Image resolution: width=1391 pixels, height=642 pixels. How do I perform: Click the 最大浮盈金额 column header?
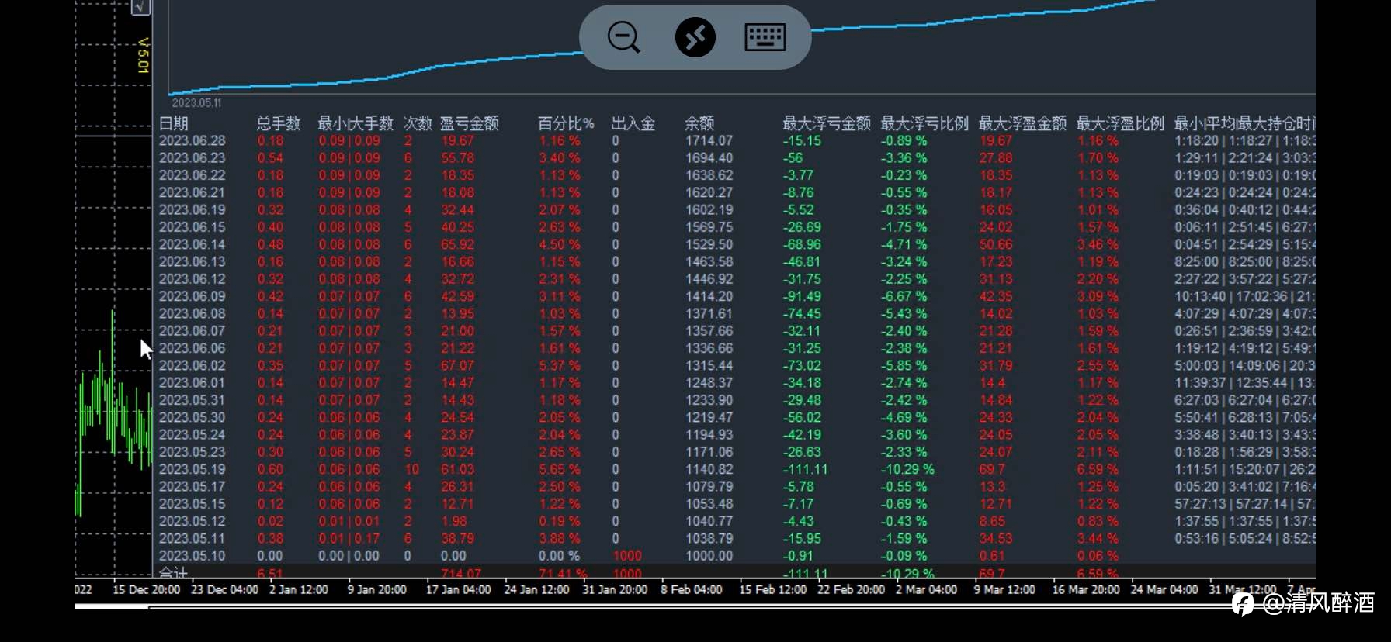tap(1022, 123)
